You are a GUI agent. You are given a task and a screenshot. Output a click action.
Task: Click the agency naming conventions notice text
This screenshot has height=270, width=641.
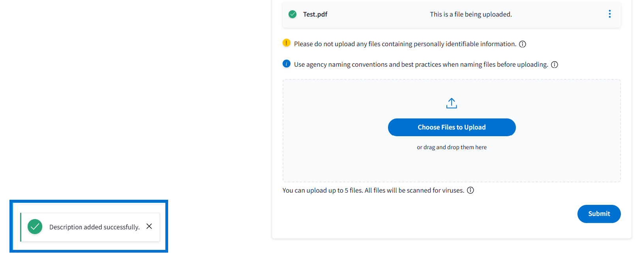point(421,65)
